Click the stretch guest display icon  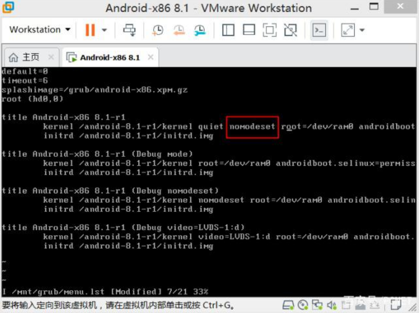click(348, 30)
